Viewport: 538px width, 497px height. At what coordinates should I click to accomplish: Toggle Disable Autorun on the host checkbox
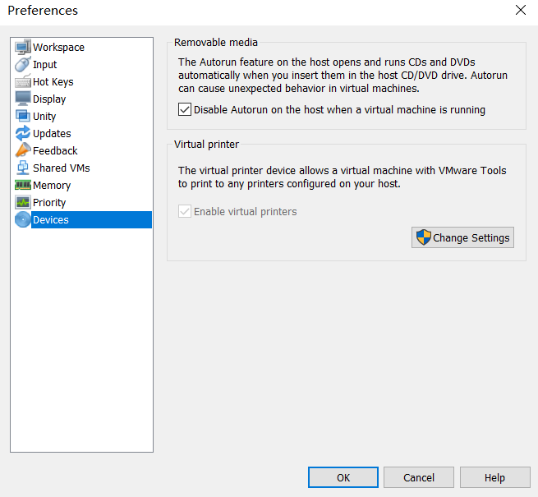(185, 110)
